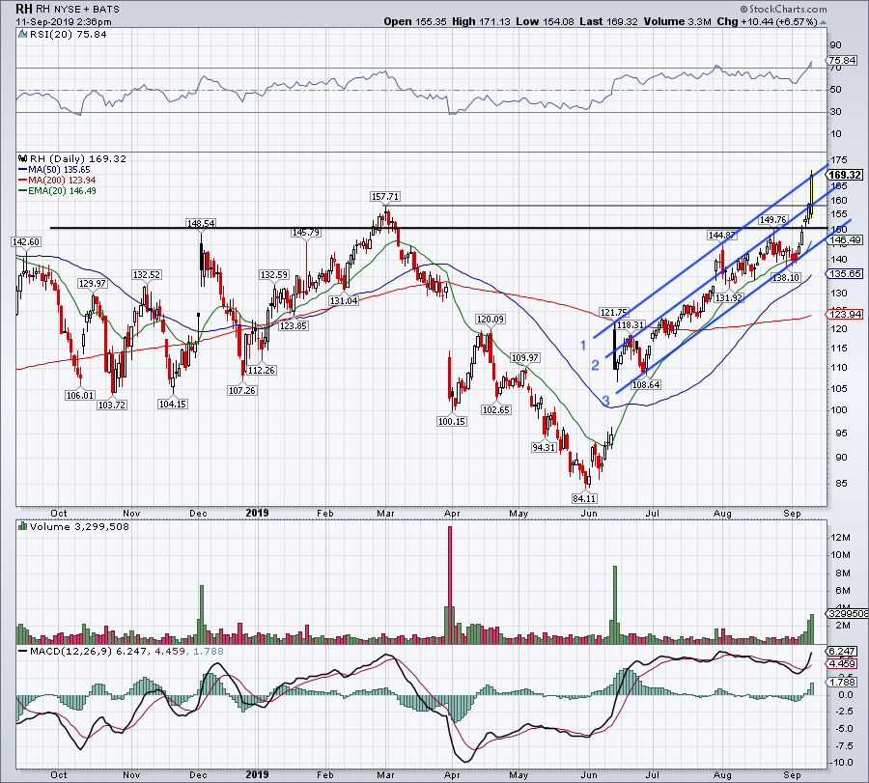The width and height of the screenshot is (869, 783).
Task: Click the 'Chg +10.44 (+6.57%)' header value
Action: [x=767, y=22]
